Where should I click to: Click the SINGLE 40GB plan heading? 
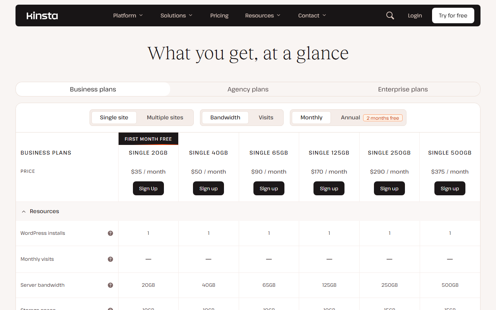[x=208, y=153]
